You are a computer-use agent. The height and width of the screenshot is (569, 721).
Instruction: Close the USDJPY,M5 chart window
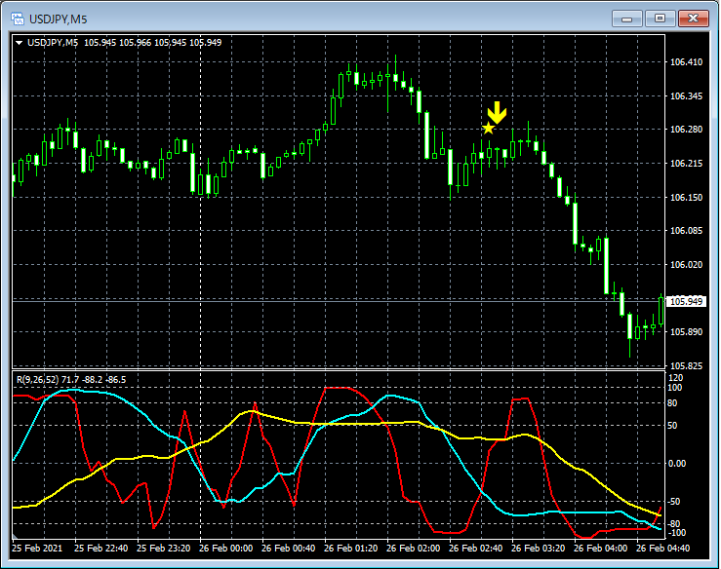695,19
